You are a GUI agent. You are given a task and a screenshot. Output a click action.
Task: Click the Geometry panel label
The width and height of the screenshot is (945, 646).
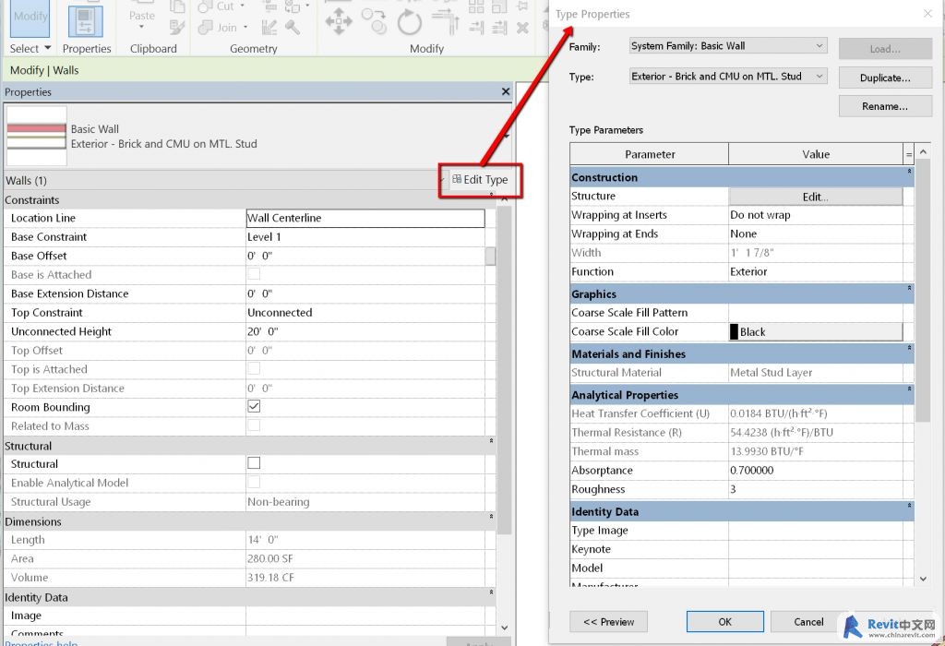(x=253, y=49)
